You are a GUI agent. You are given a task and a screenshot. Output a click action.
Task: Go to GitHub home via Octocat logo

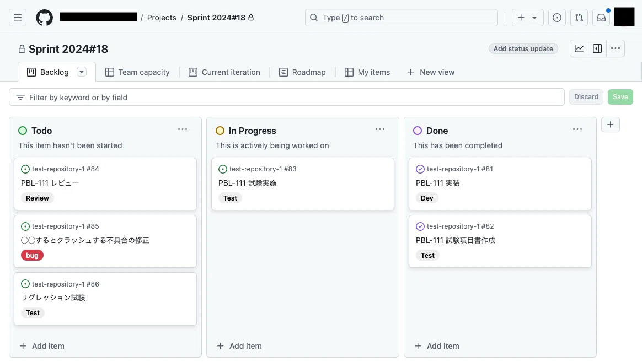tap(44, 18)
